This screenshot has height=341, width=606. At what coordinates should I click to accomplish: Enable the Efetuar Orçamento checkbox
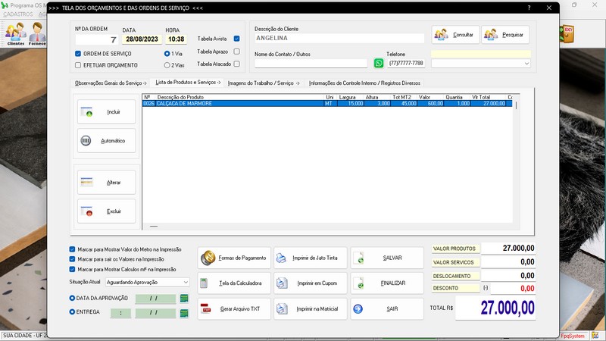click(78, 65)
